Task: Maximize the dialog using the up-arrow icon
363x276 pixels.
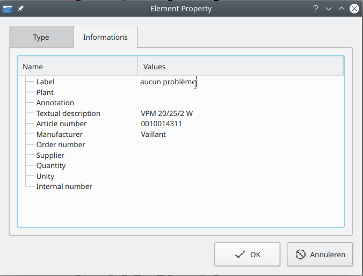Action: point(341,9)
